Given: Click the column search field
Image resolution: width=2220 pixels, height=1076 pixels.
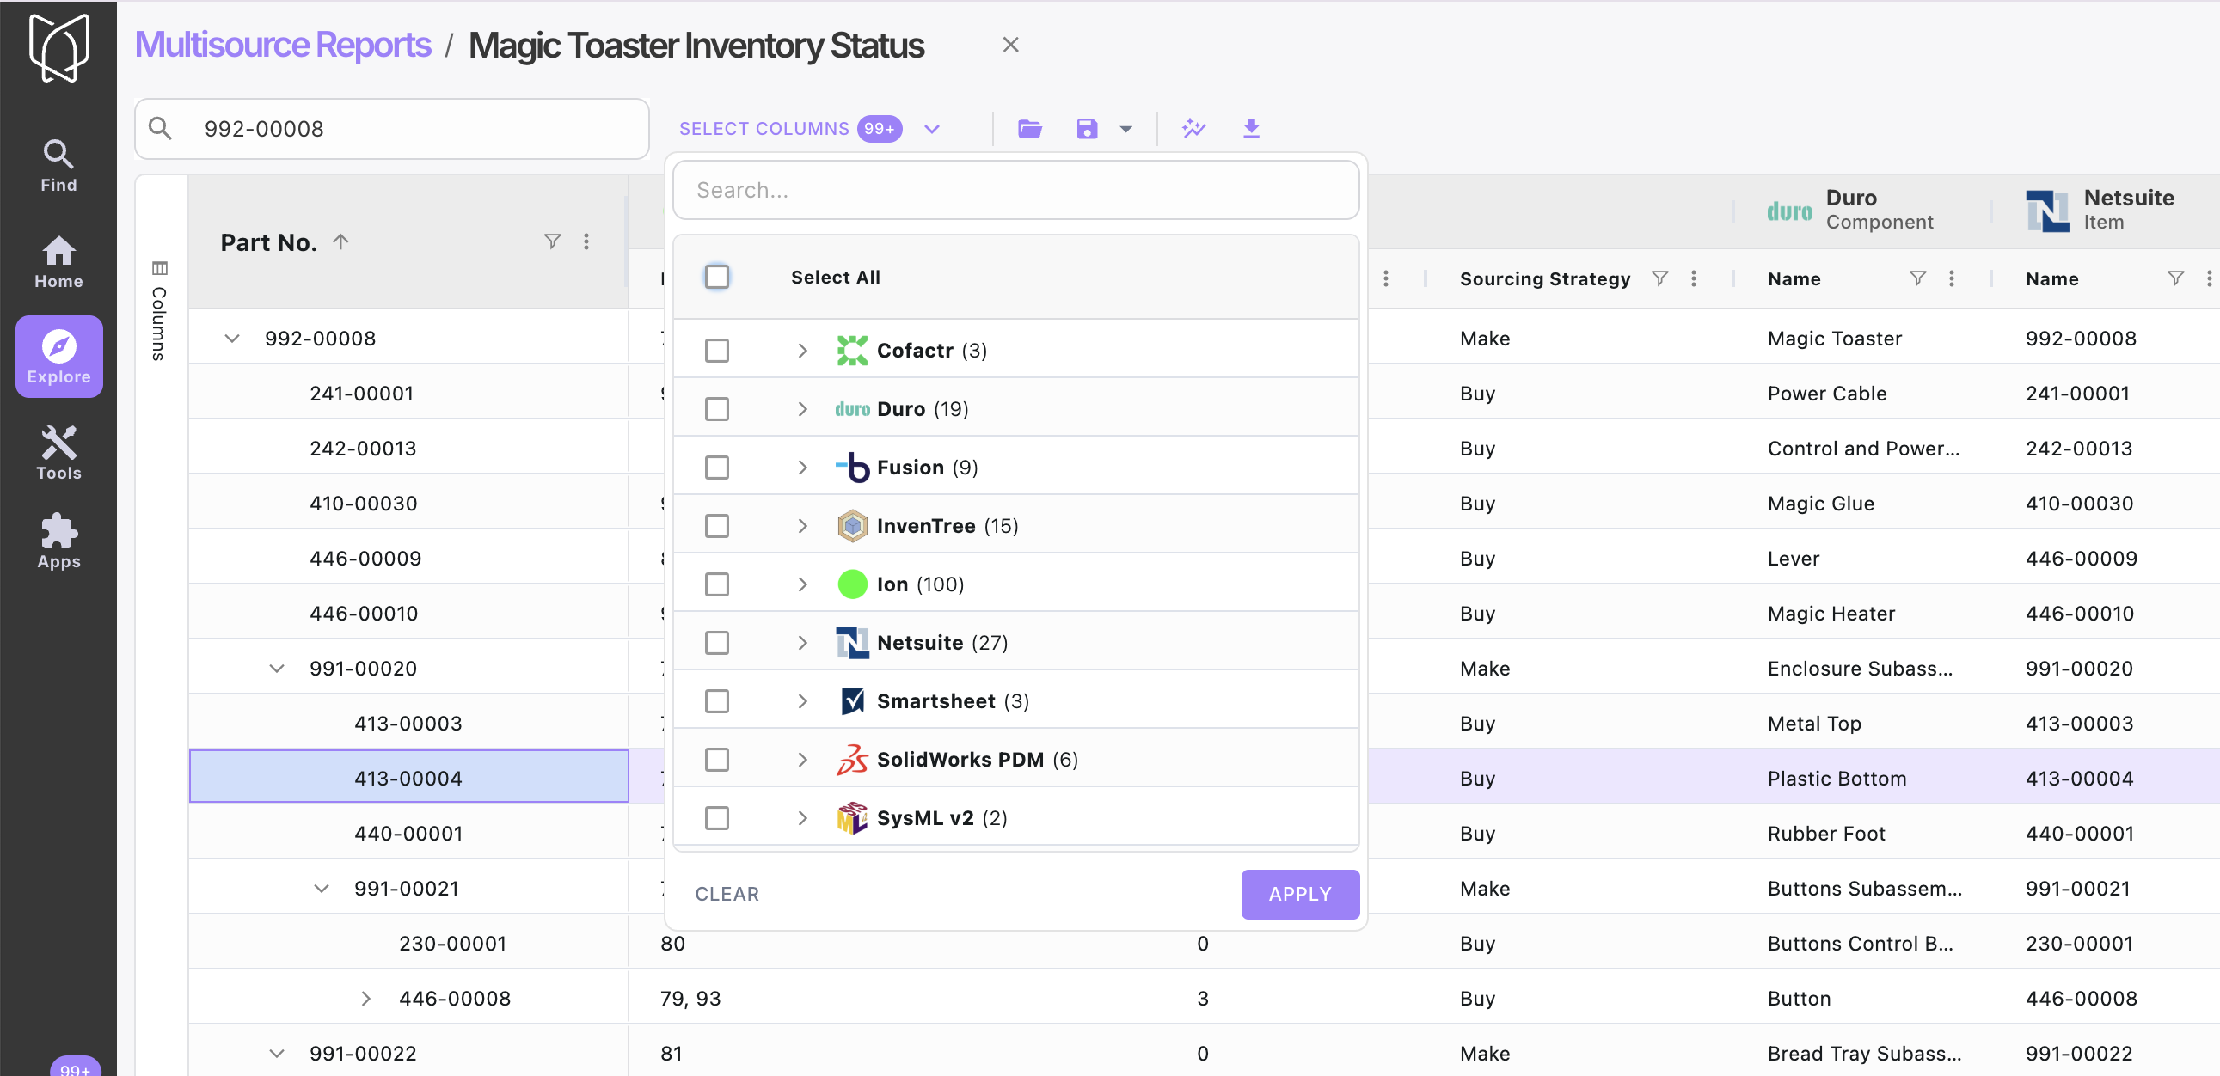Looking at the screenshot, I should tap(1015, 190).
